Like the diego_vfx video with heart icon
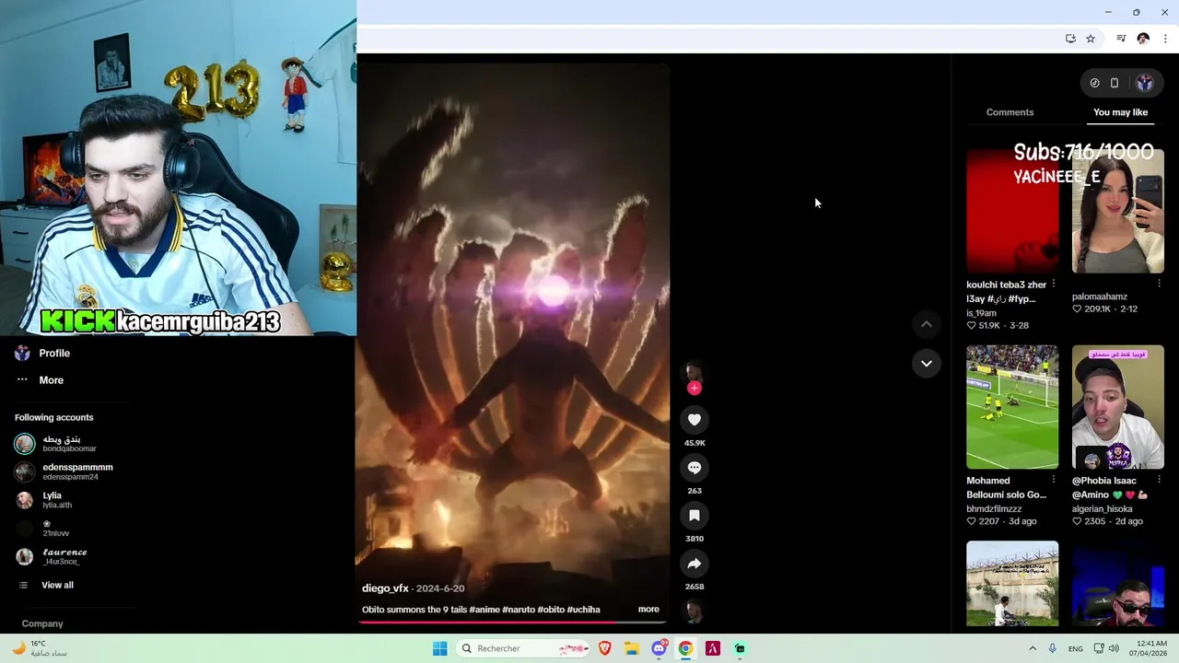Viewport: 1179px width, 663px height. (695, 420)
